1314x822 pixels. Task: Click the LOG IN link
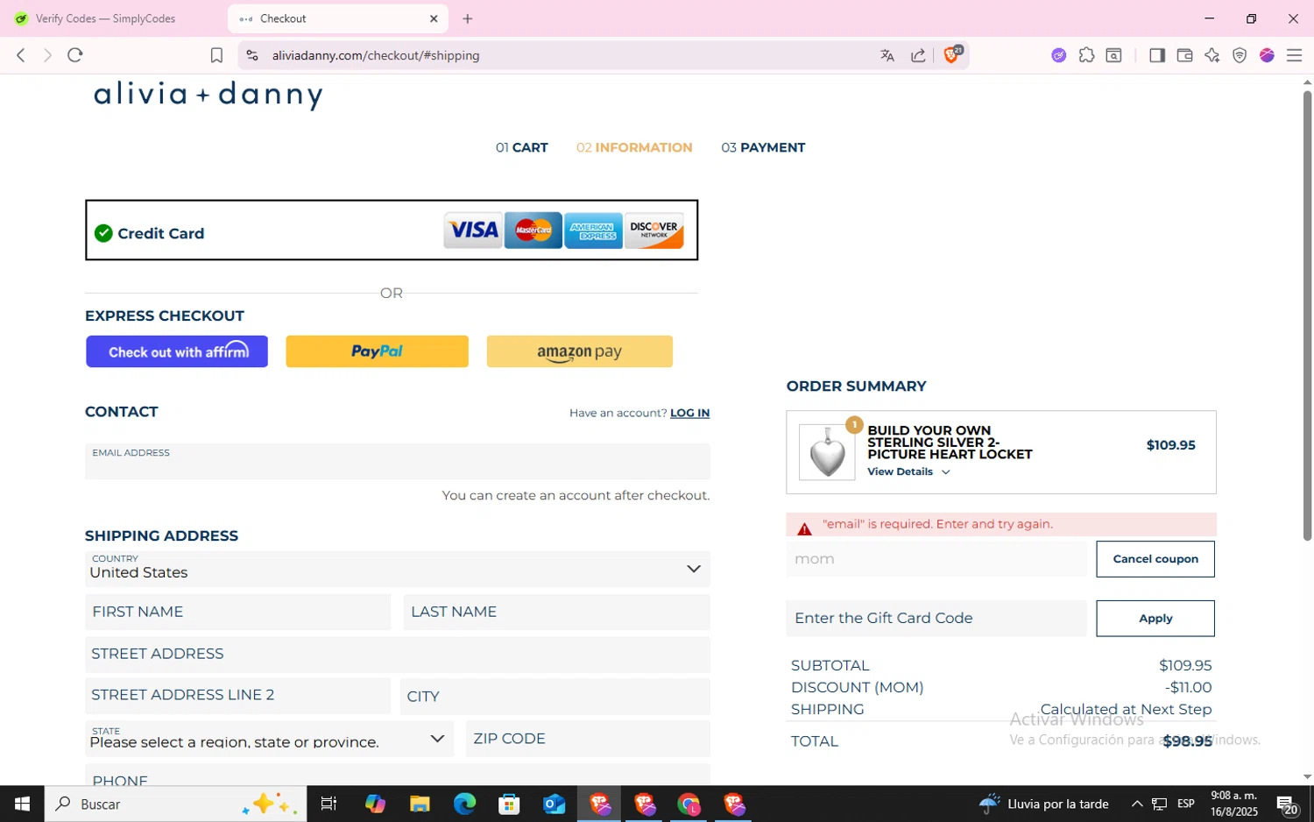point(689,413)
